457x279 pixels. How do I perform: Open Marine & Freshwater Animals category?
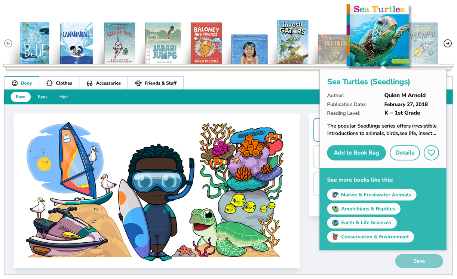point(372,195)
